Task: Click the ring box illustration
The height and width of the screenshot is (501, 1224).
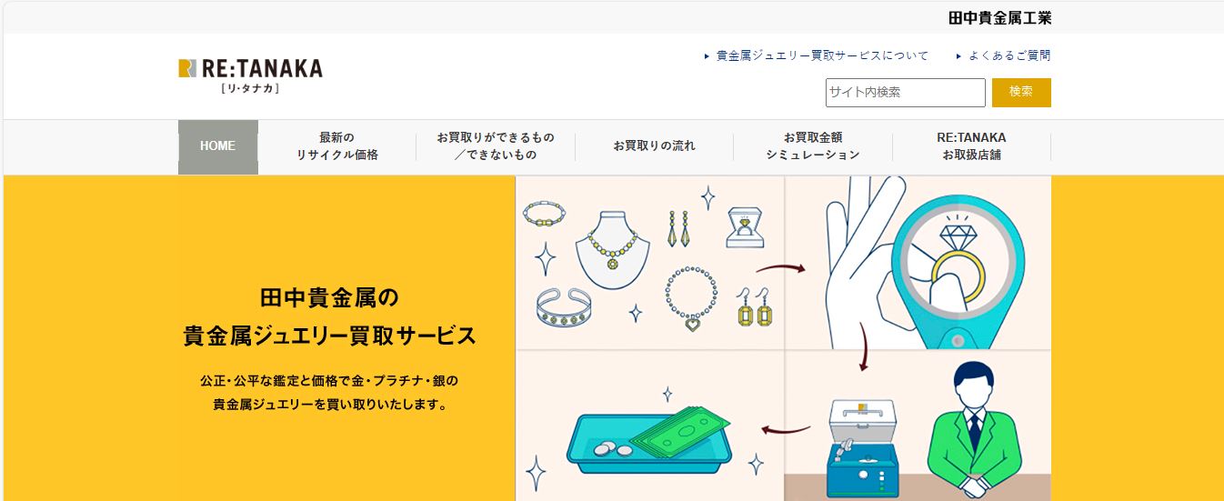Action: 744,227
